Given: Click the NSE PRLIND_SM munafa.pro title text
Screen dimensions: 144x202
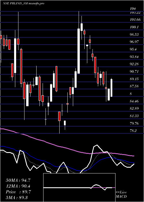Looking at the screenshot, I should [x=24, y=3].
